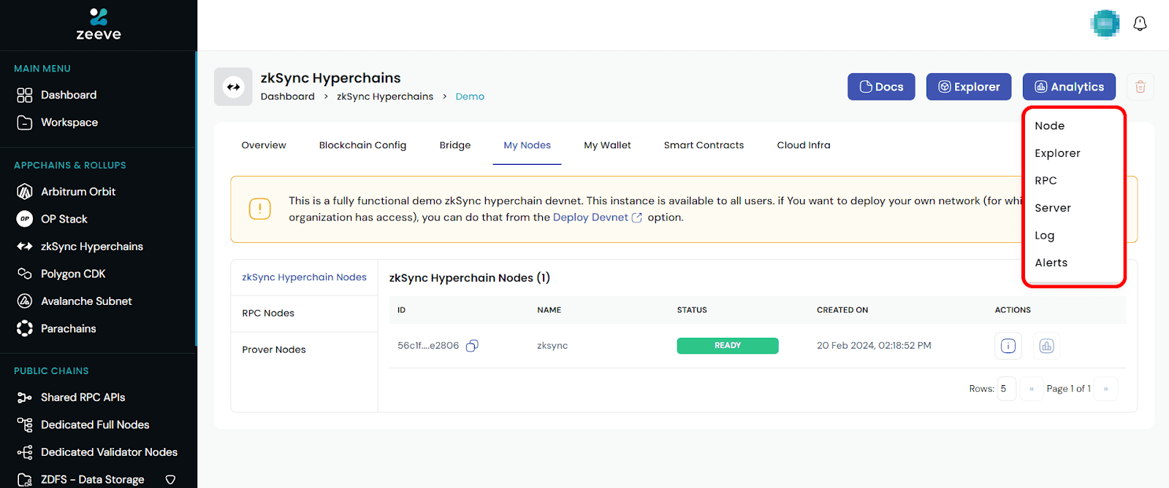Open Workspace from the main menu

[x=69, y=123]
